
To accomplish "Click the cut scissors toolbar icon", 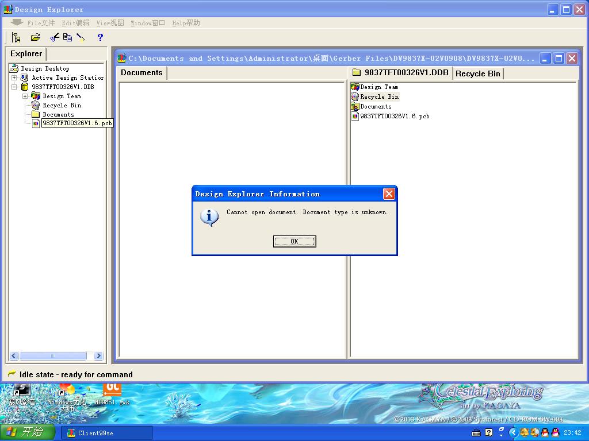I will click(55, 37).
